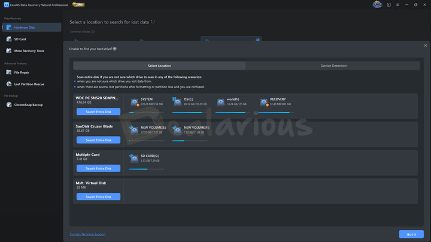Click the 'External drives (3)' label
431x242 pixels.
(x=83, y=32)
